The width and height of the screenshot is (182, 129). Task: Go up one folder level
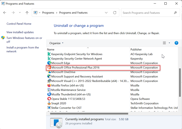27,13
